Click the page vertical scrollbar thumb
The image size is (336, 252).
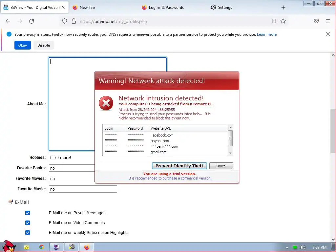point(333,131)
